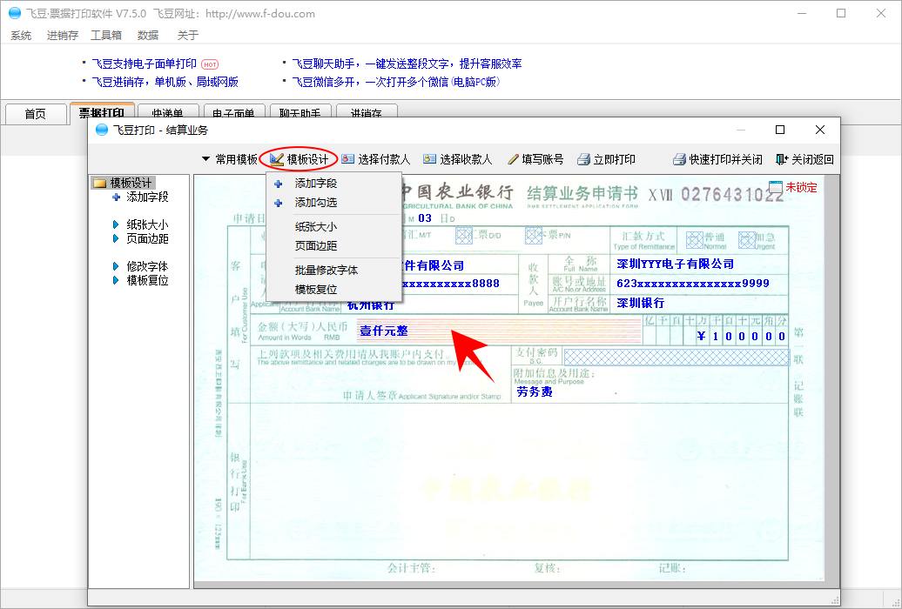Click the blue icon in 飞豆打印 - 结算业务 title bar
The height and width of the screenshot is (609, 902).
click(x=102, y=130)
